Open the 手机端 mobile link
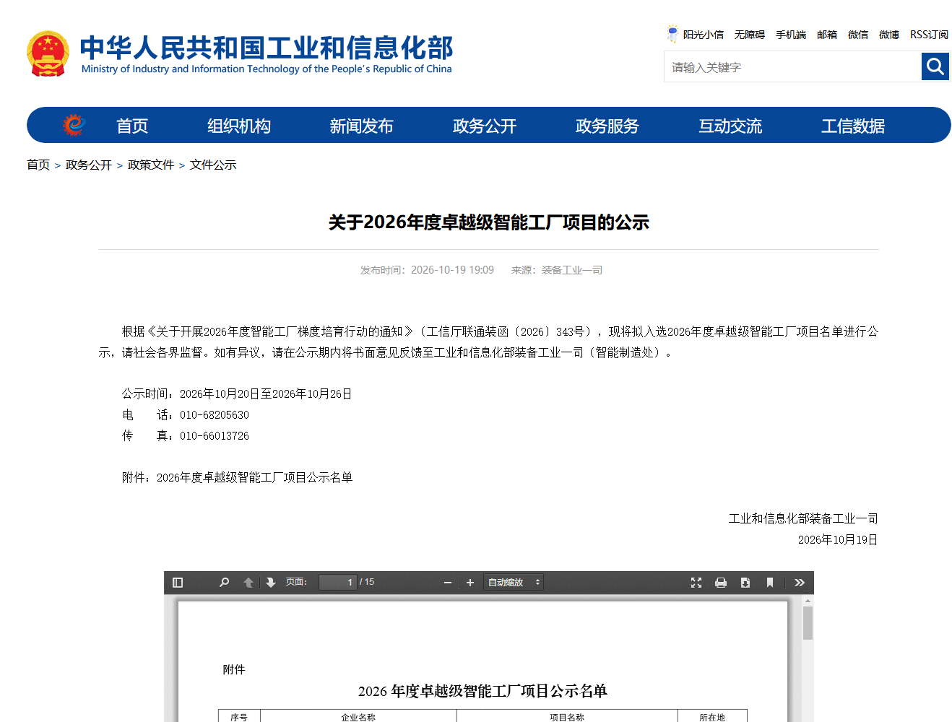Viewport: 952px width, 722px height. (x=791, y=35)
